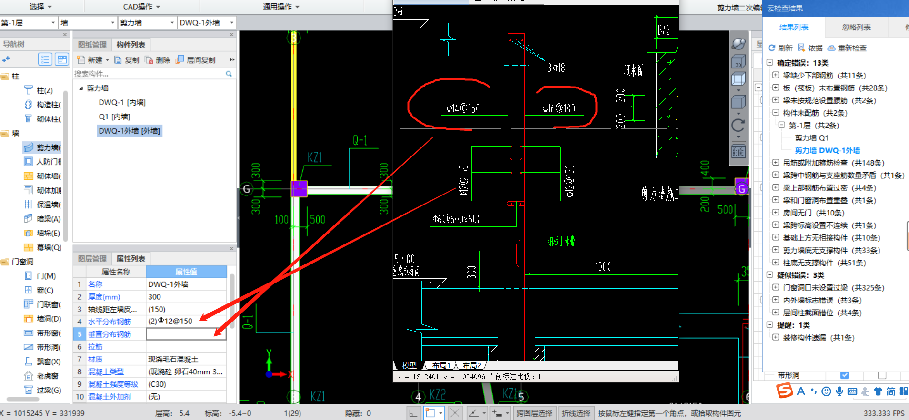Click the orbit view sphere icon

click(x=739, y=44)
